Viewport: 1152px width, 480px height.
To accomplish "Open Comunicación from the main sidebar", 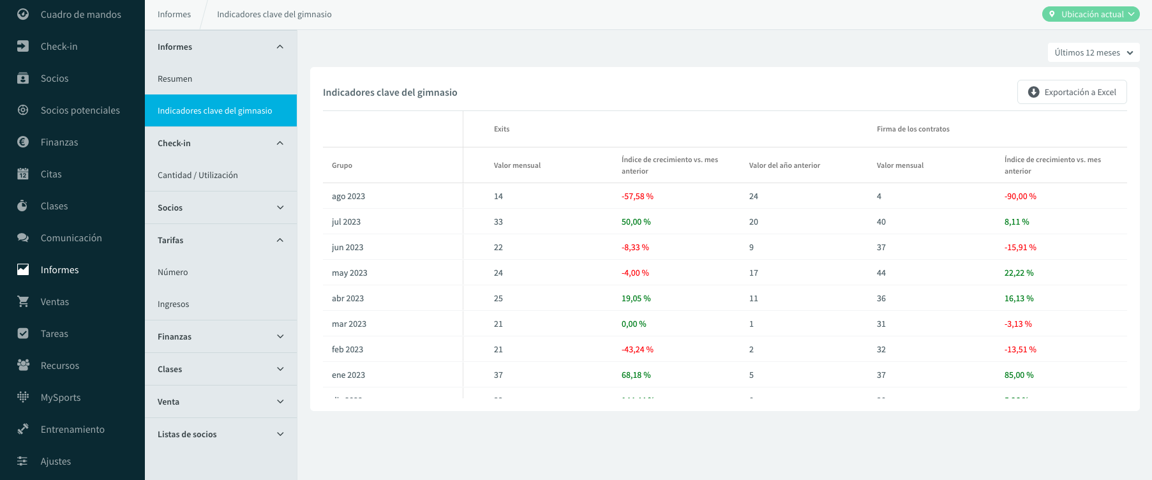I will click(72, 237).
